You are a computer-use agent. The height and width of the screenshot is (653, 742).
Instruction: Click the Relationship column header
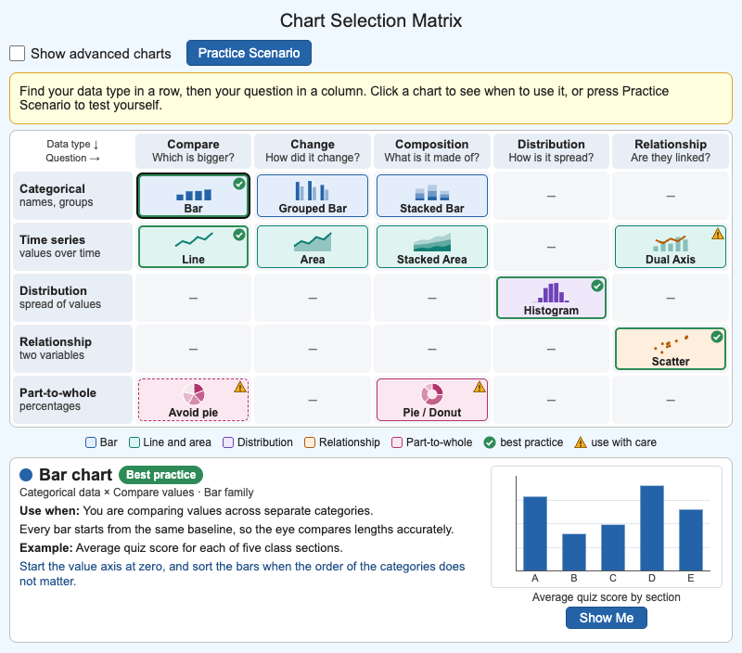[x=671, y=151]
